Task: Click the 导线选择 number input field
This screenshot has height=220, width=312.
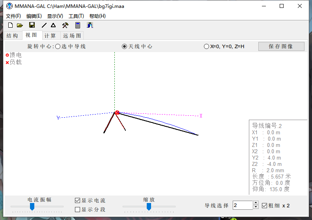Action: [243, 205]
